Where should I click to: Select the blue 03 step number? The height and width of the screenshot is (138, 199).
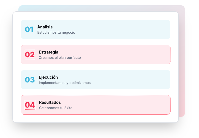(x=30, y=80)
